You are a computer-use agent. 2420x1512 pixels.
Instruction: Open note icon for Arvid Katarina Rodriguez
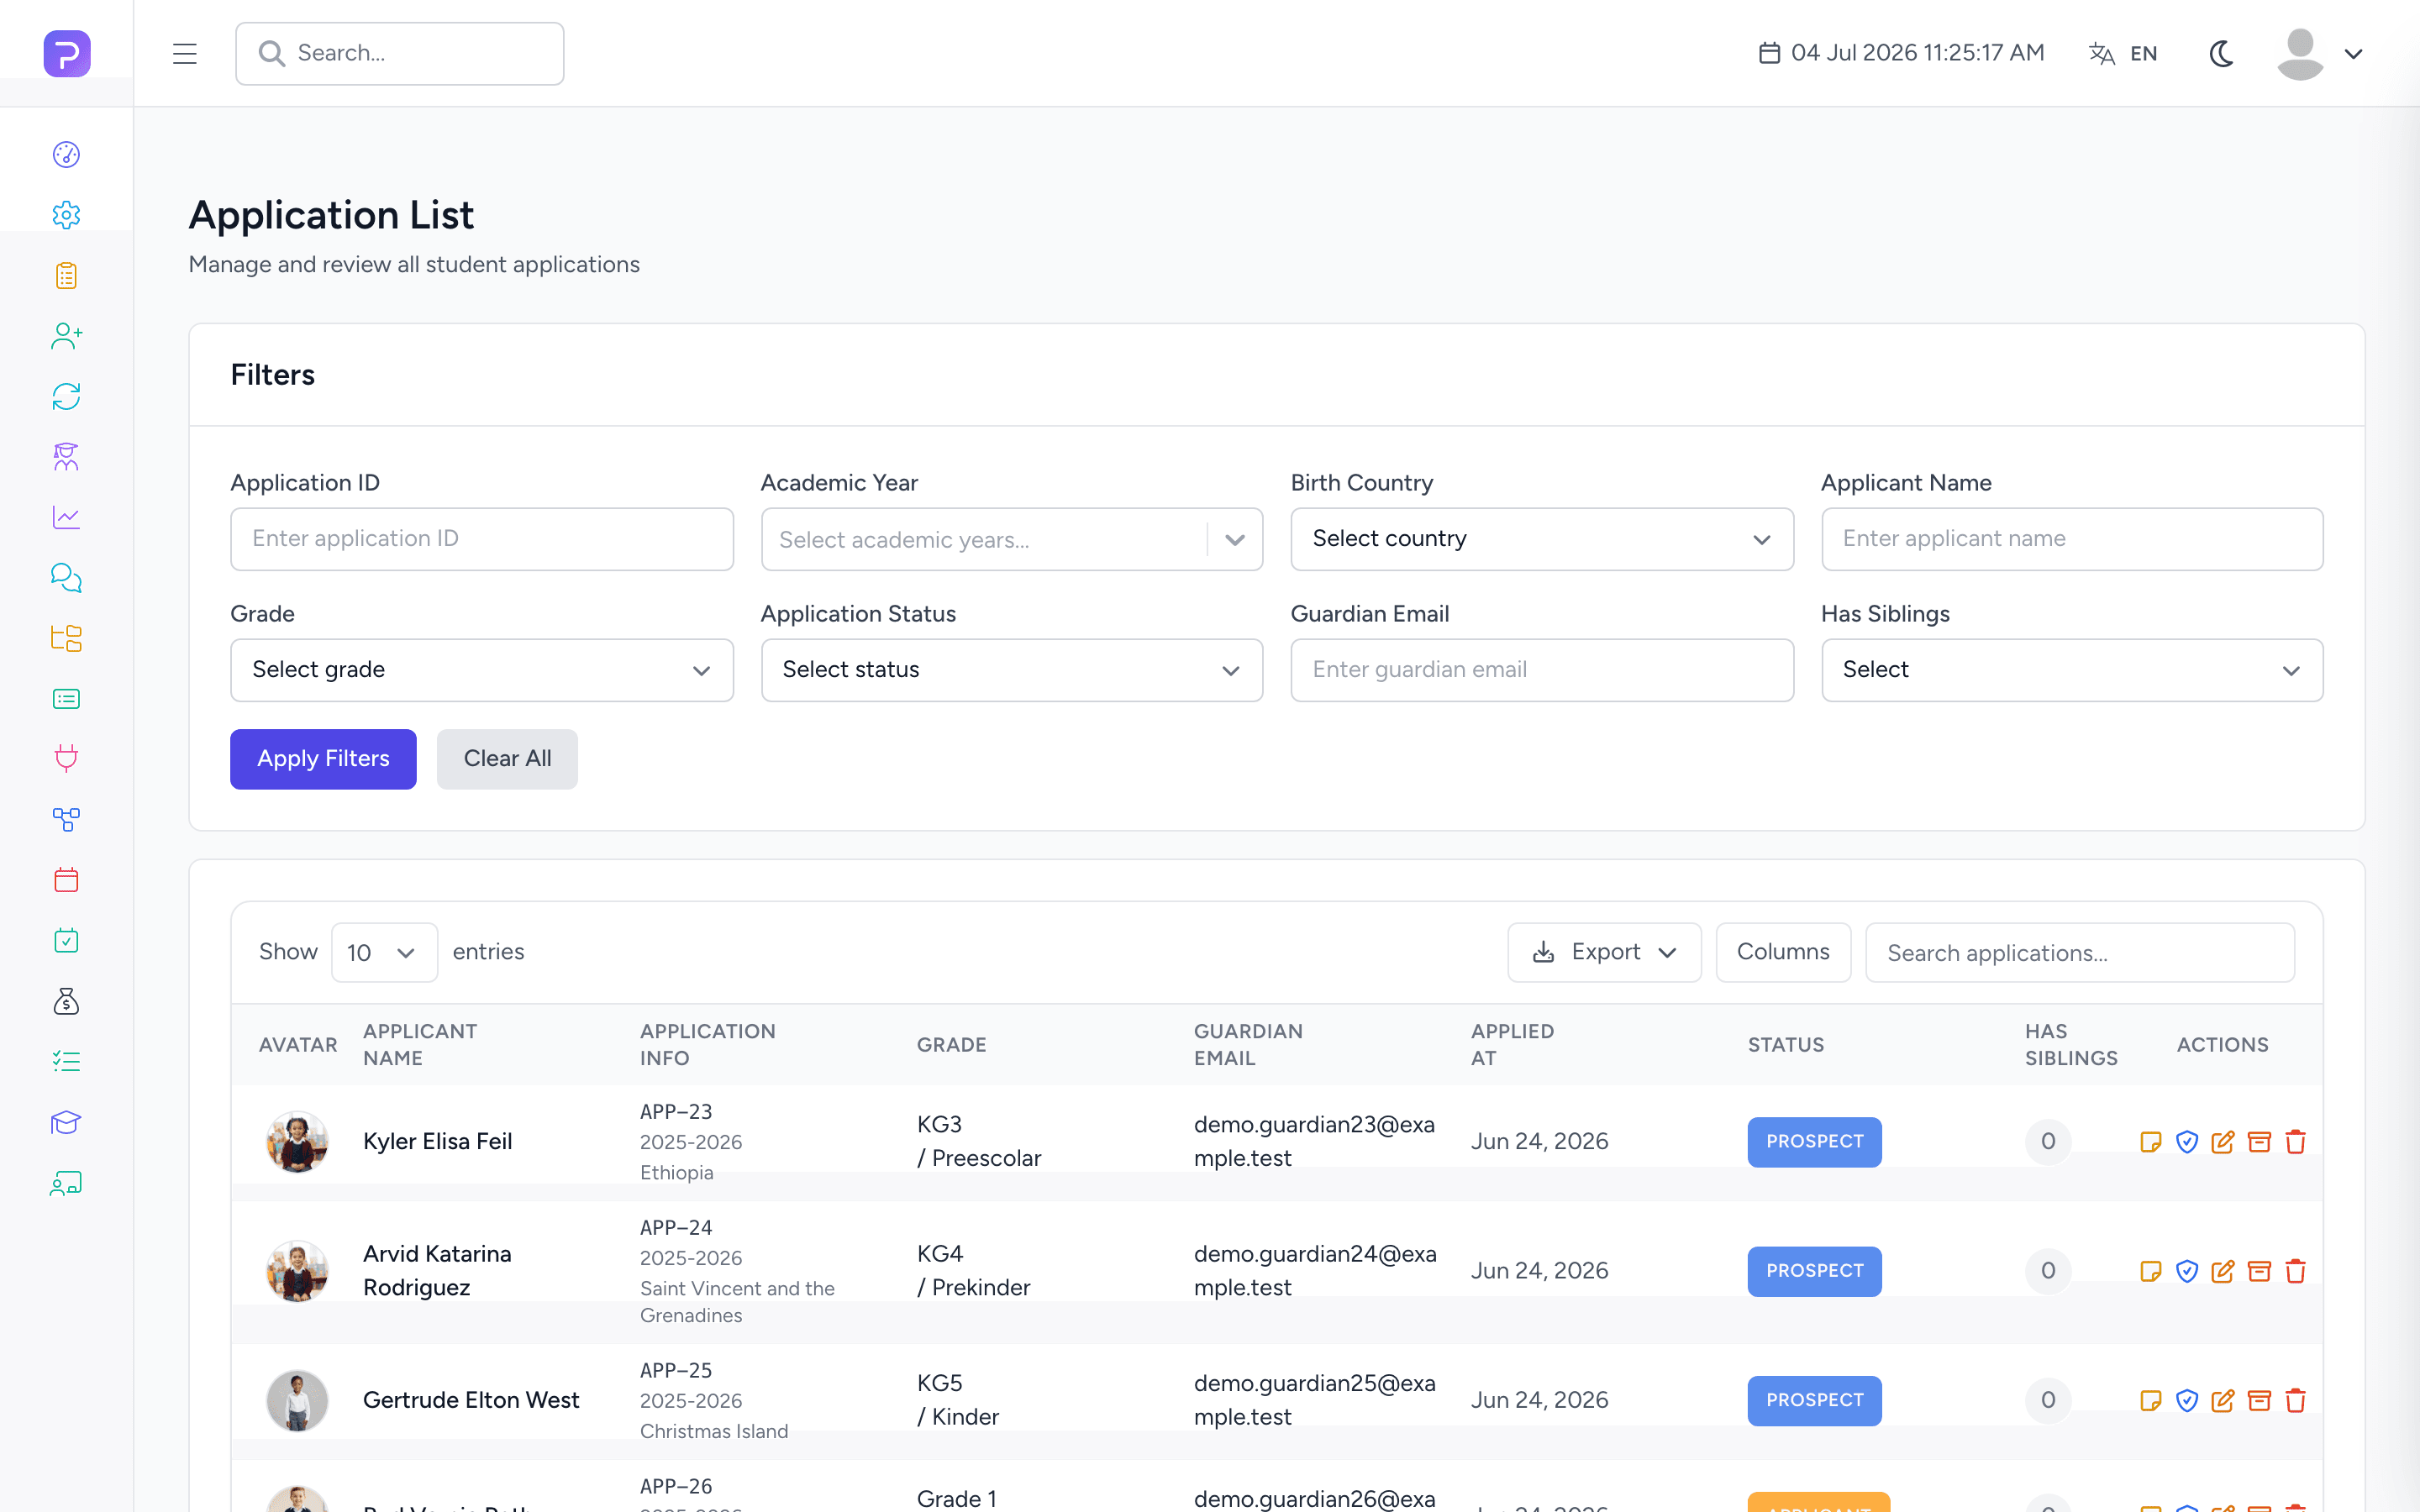tap(2150, 1271)
